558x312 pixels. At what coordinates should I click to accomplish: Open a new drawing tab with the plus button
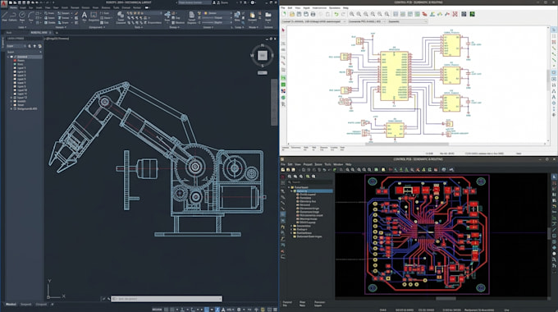tap(57, 33)
